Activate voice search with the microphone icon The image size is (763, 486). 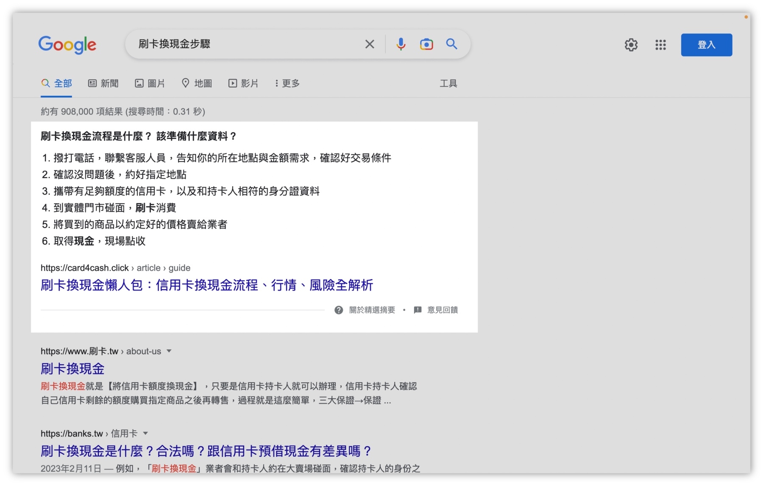click(x=400, y=44)
